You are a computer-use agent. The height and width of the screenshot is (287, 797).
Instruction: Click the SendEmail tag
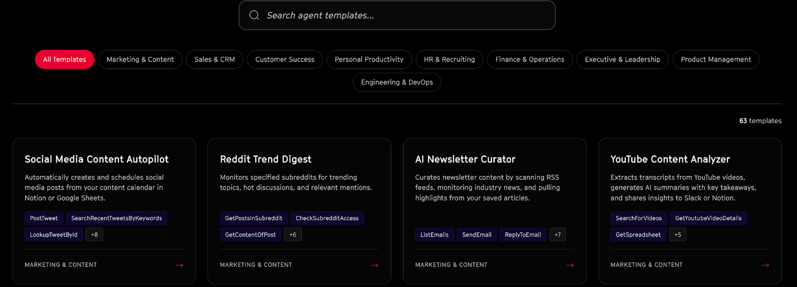[x=477, y=235]
